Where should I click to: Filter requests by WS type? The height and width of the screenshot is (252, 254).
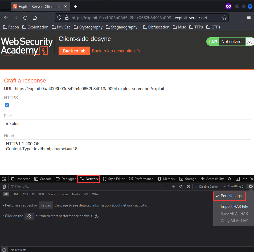point(86,194)
